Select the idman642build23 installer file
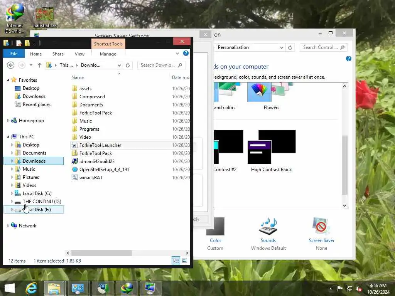Screen dimensions: 395x296 pos(97,161)
